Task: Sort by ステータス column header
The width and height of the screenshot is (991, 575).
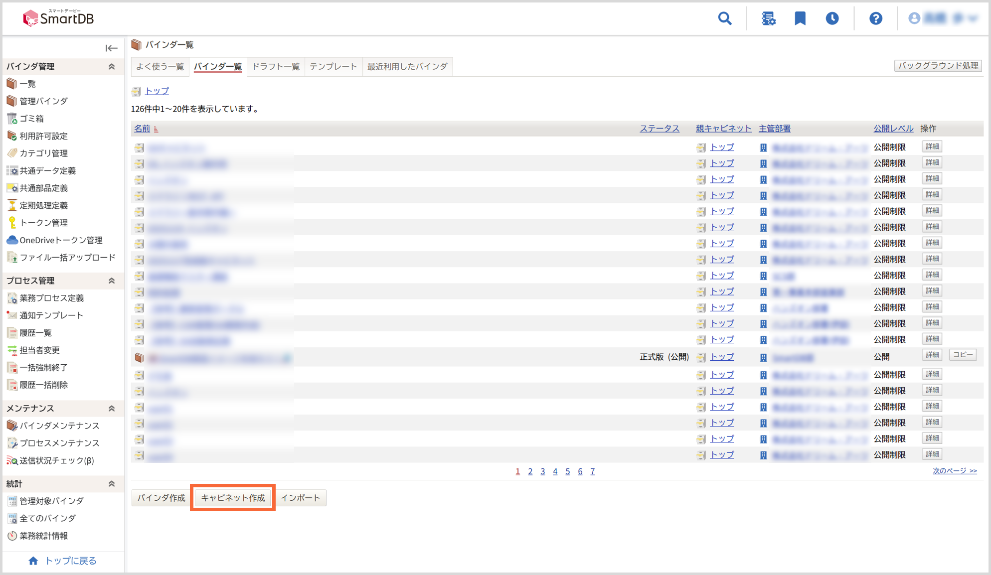Action: coord(660,129)
